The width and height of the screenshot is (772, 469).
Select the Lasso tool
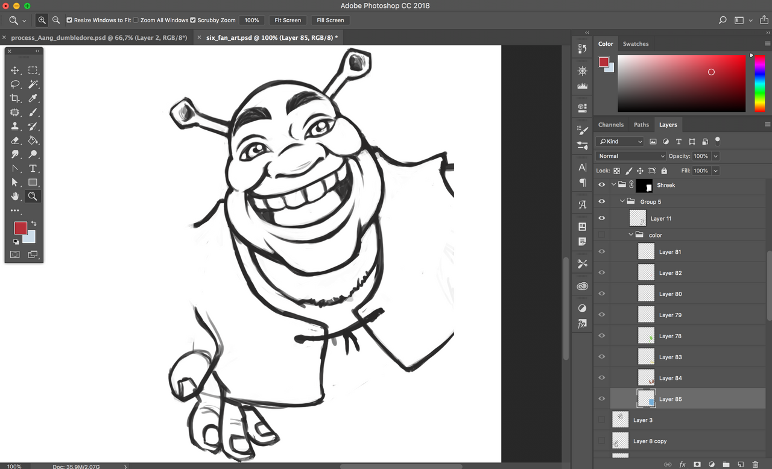click(x=15, y=84)
